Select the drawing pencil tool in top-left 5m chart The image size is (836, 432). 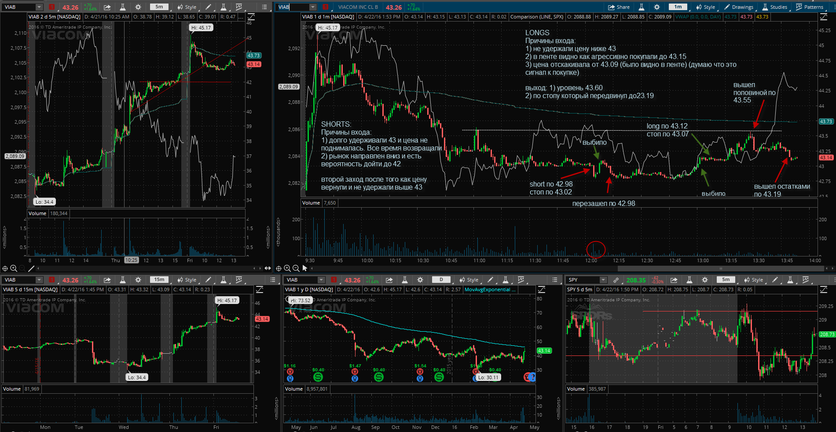(208, 7)
